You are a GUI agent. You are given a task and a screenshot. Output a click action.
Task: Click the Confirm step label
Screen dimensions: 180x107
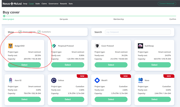pyautogui.click(x=173, y=19)
